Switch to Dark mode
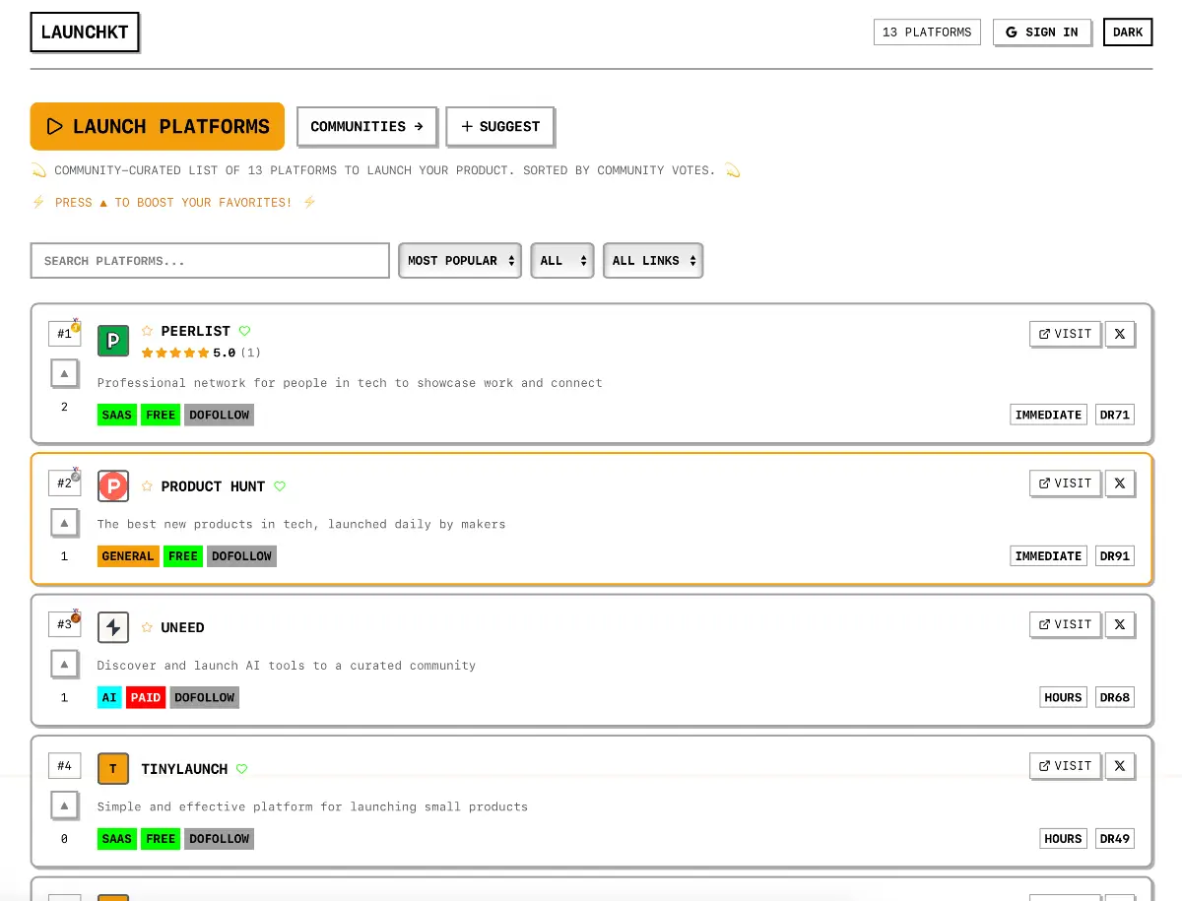 pyautogui.click(x=1128, y=32)
